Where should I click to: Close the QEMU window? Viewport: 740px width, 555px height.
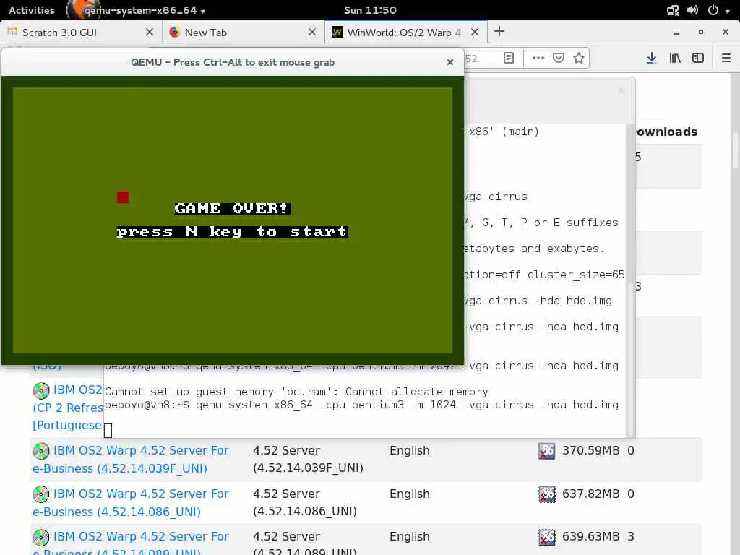pyautogui.click(x=450, y=62)
